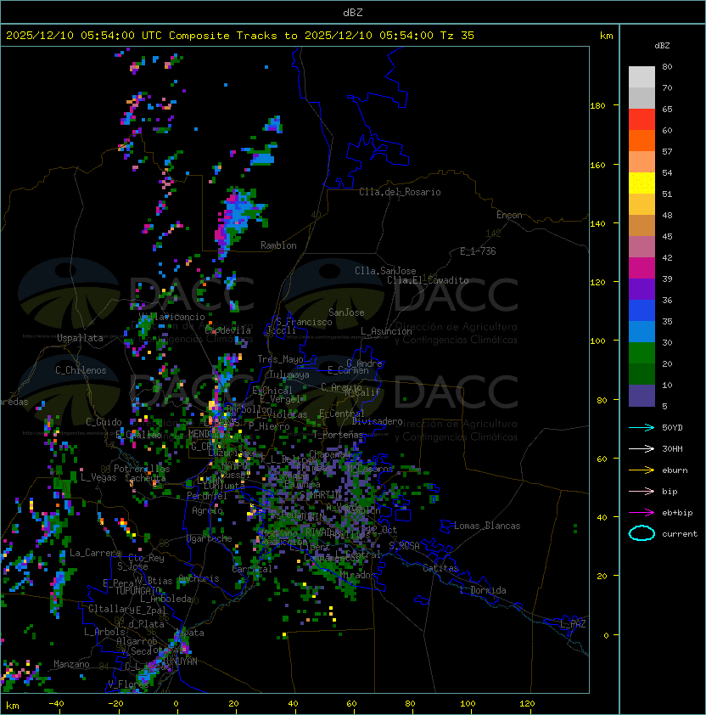
Task: Click the 'L_Asuncion' place label
Action: pyautogui.click(x=386, y=331)
